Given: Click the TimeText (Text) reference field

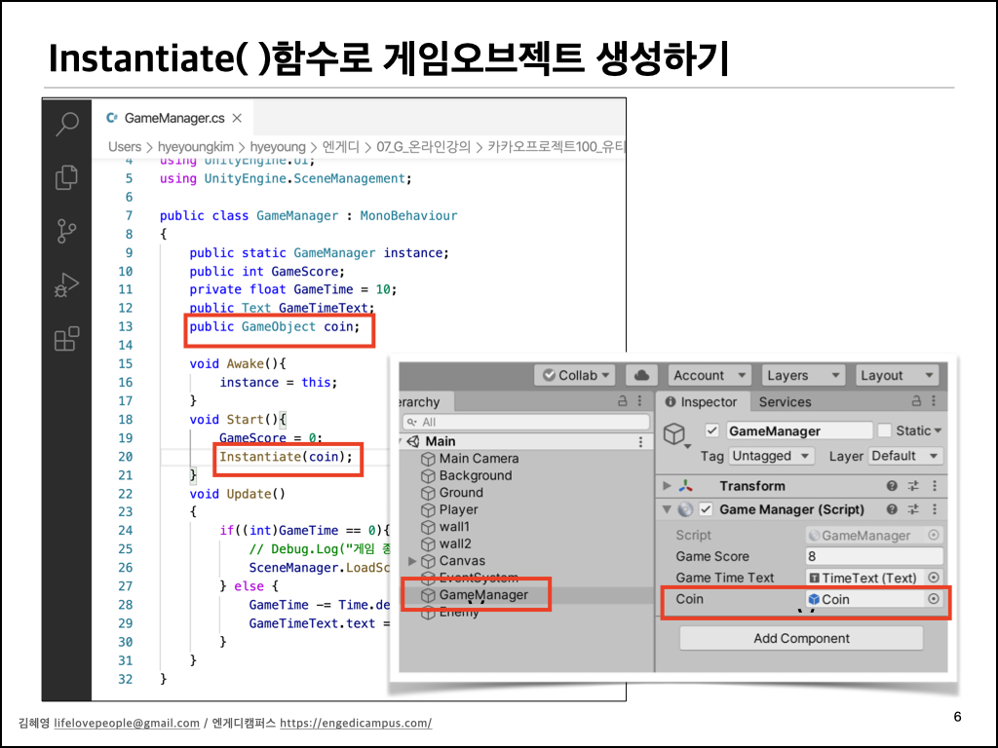Looking at the screenshot, I should [x=864, y=579].
